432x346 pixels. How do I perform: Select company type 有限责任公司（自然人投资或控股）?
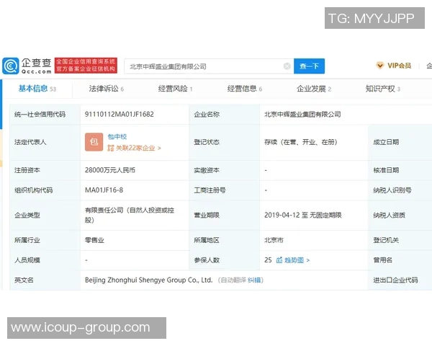[x=130, y=215]
